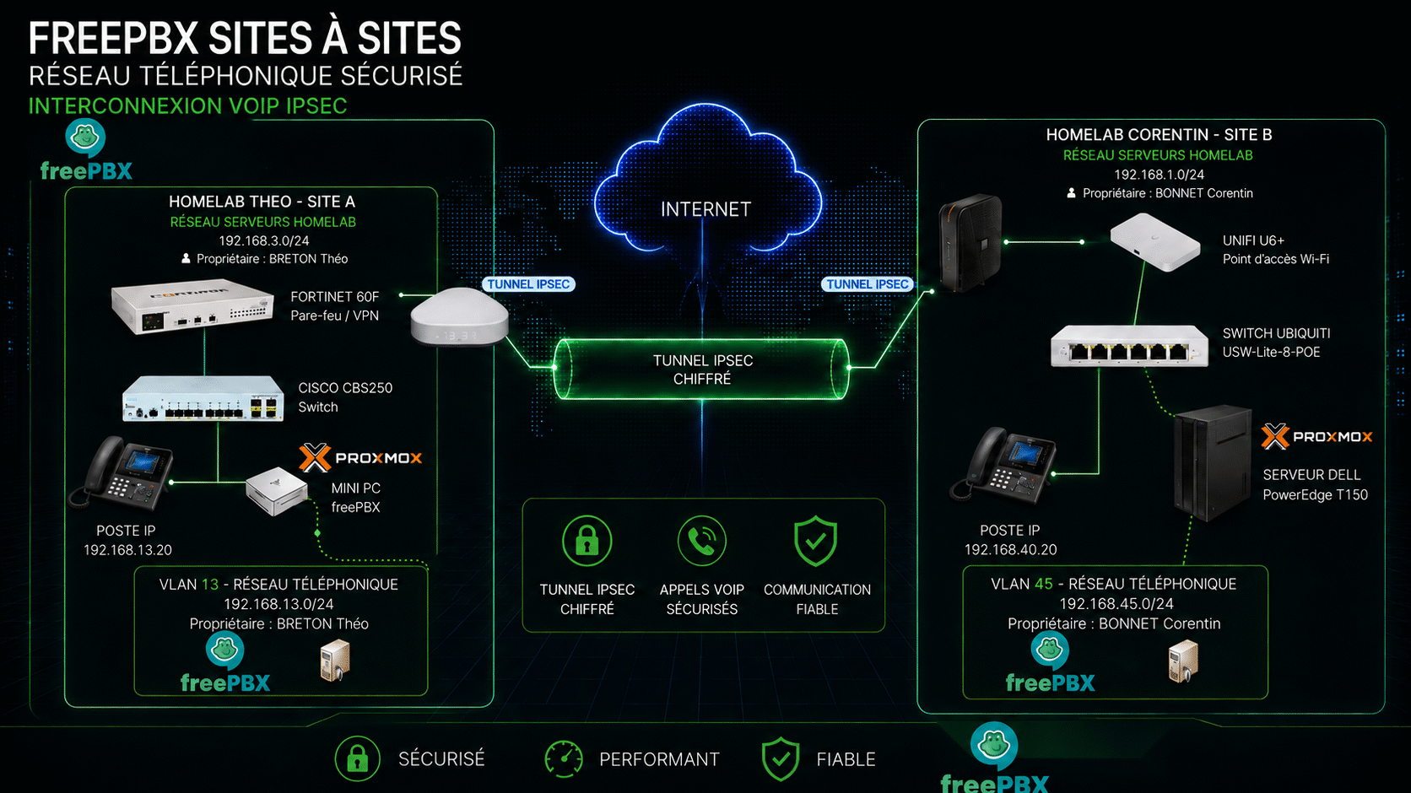Select the Performant gauge icon at bottom
The image size is (1411, 793).
(x=564, y=759)
